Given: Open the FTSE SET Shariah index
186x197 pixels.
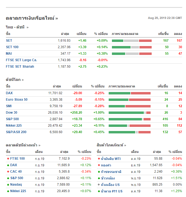Looking at the screenshot, I should (20, 67).
